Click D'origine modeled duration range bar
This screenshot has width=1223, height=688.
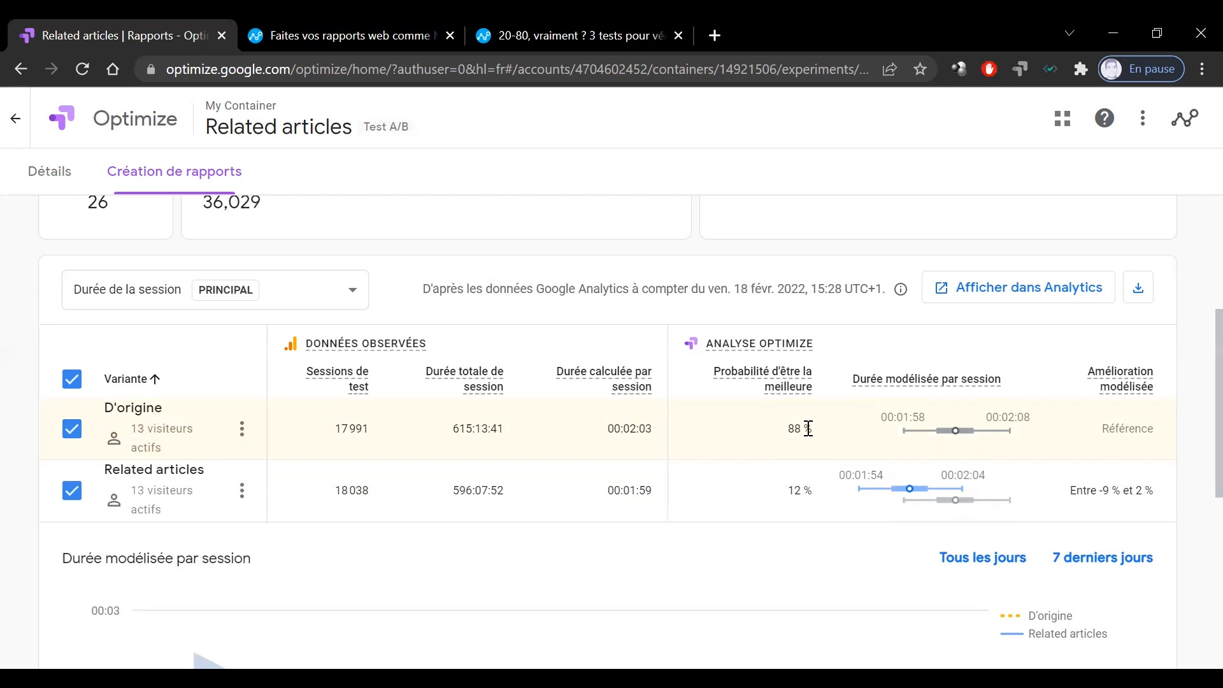click(x=956, y=431)
